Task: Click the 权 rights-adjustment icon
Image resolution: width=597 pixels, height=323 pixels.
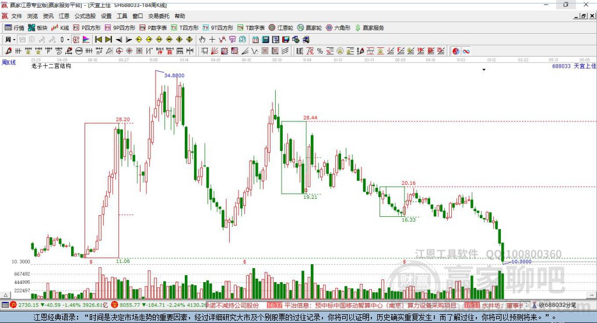Action: [76, 40]
